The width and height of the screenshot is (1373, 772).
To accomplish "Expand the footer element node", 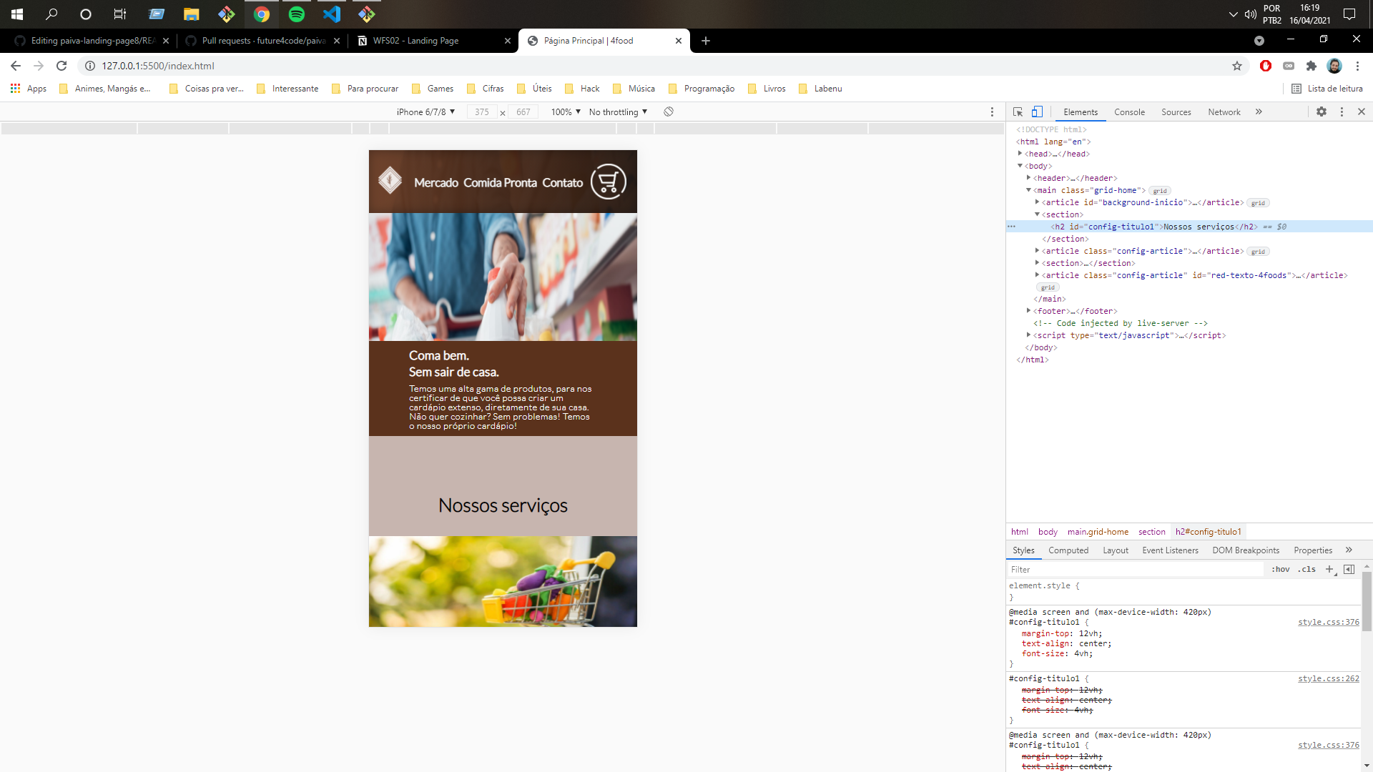I will click(1029, 311).
